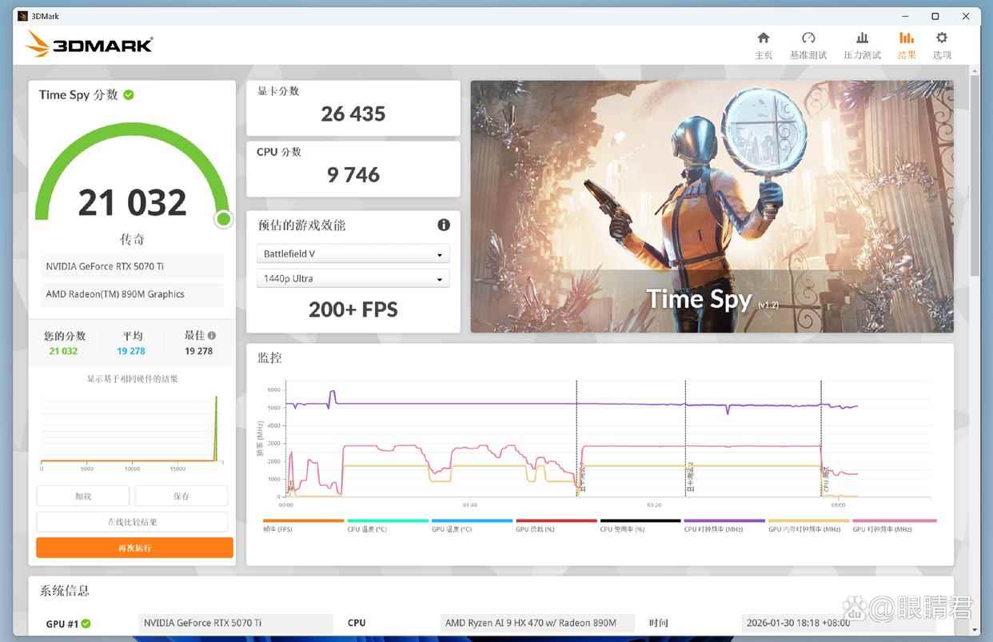Click 在线比较结果 compare online button
This screenshot has height=642, width=993.
point(133,522)
